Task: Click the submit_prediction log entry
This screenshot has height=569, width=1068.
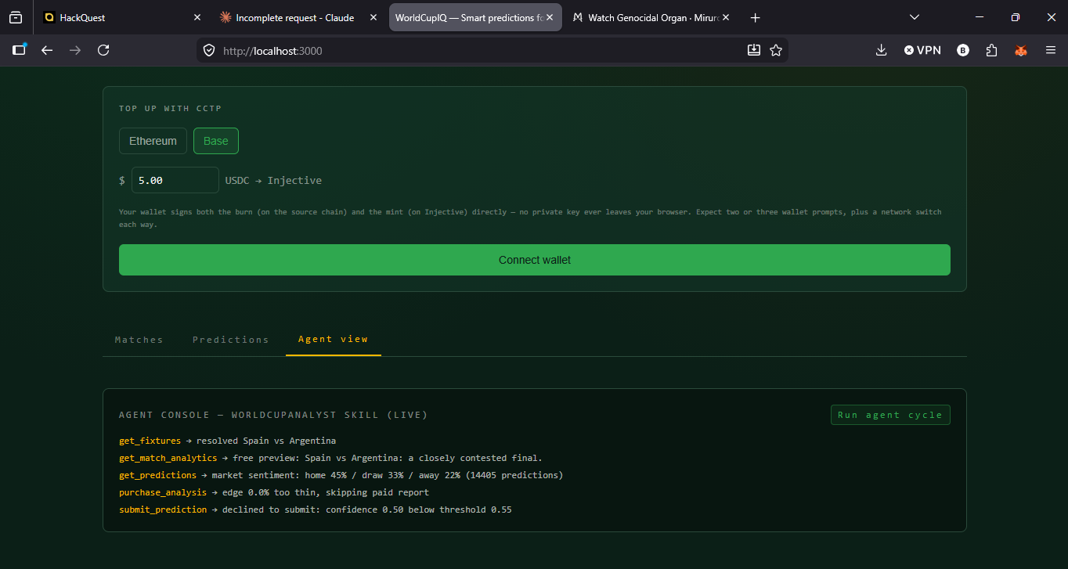Action: pyautogui.click(x=316, y=510)
